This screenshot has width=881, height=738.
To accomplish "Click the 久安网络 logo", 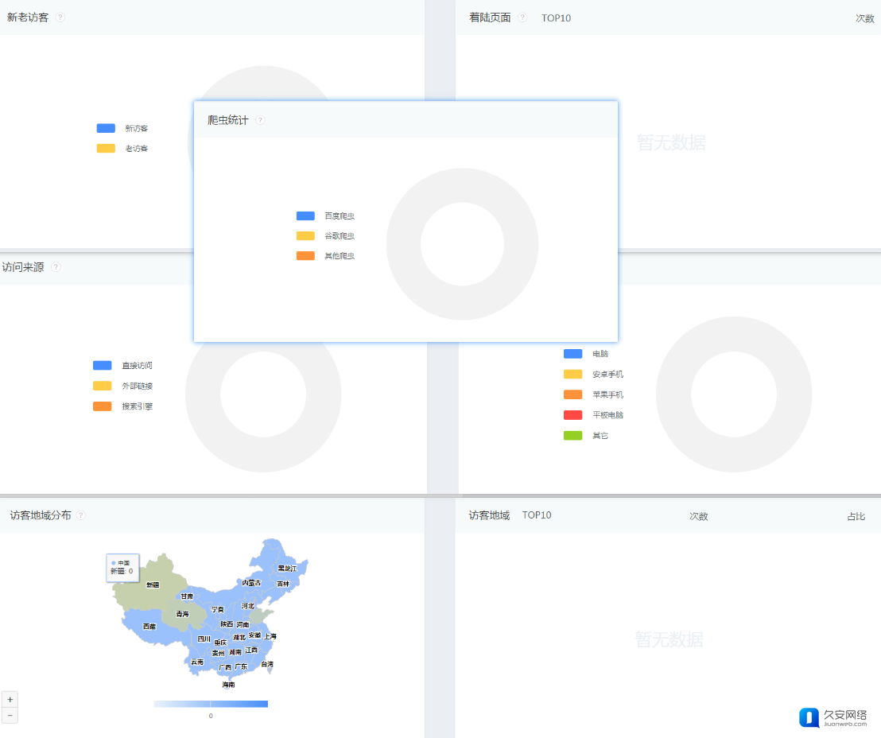I will pos(833,717).
